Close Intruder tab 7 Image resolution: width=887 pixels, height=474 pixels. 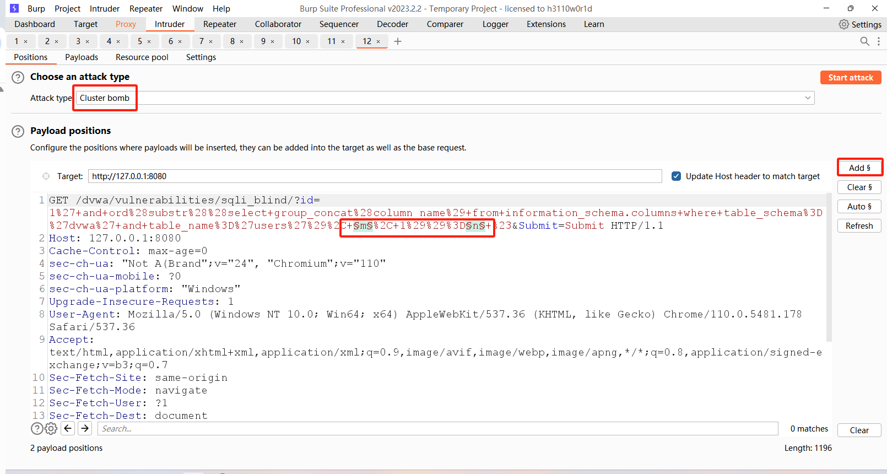(211, 41)
